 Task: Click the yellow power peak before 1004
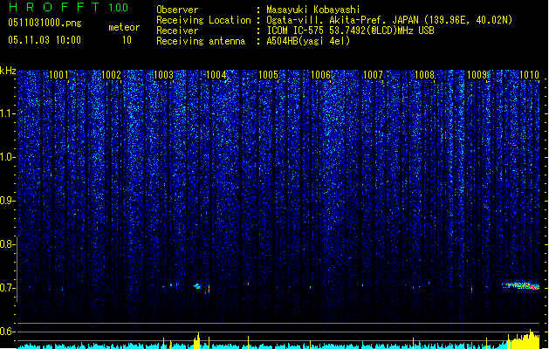pyautogui.click(x=196, y=341)
